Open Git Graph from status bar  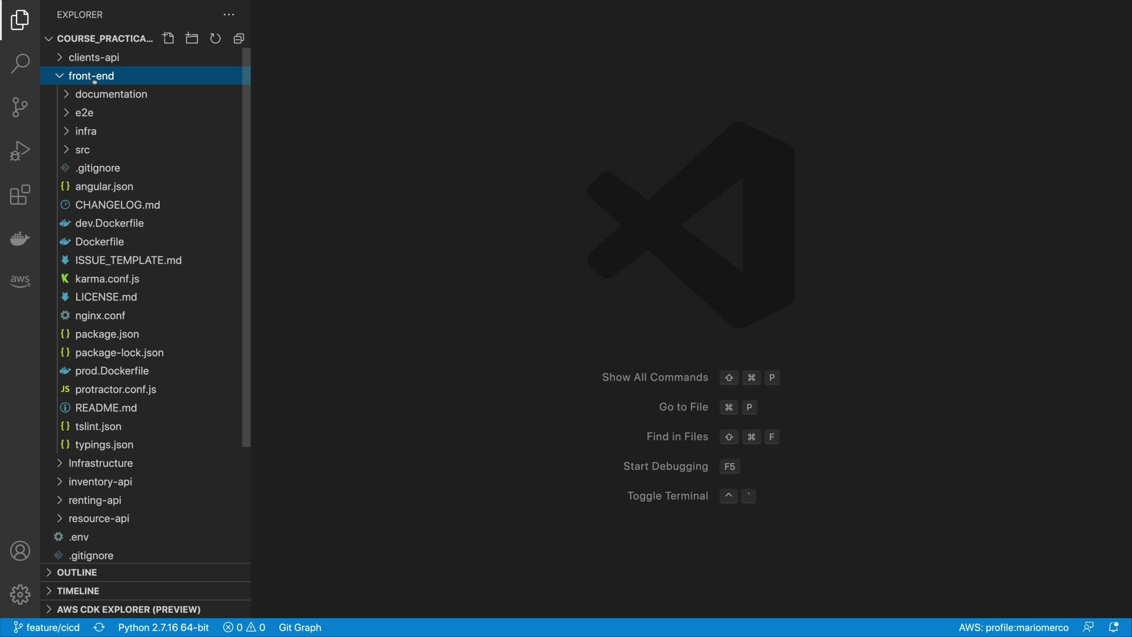300,628
